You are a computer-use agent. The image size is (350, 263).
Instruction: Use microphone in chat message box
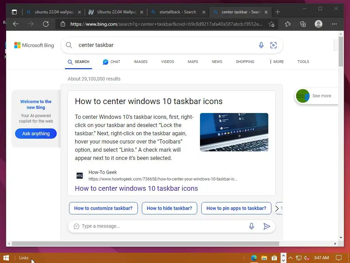252,226
